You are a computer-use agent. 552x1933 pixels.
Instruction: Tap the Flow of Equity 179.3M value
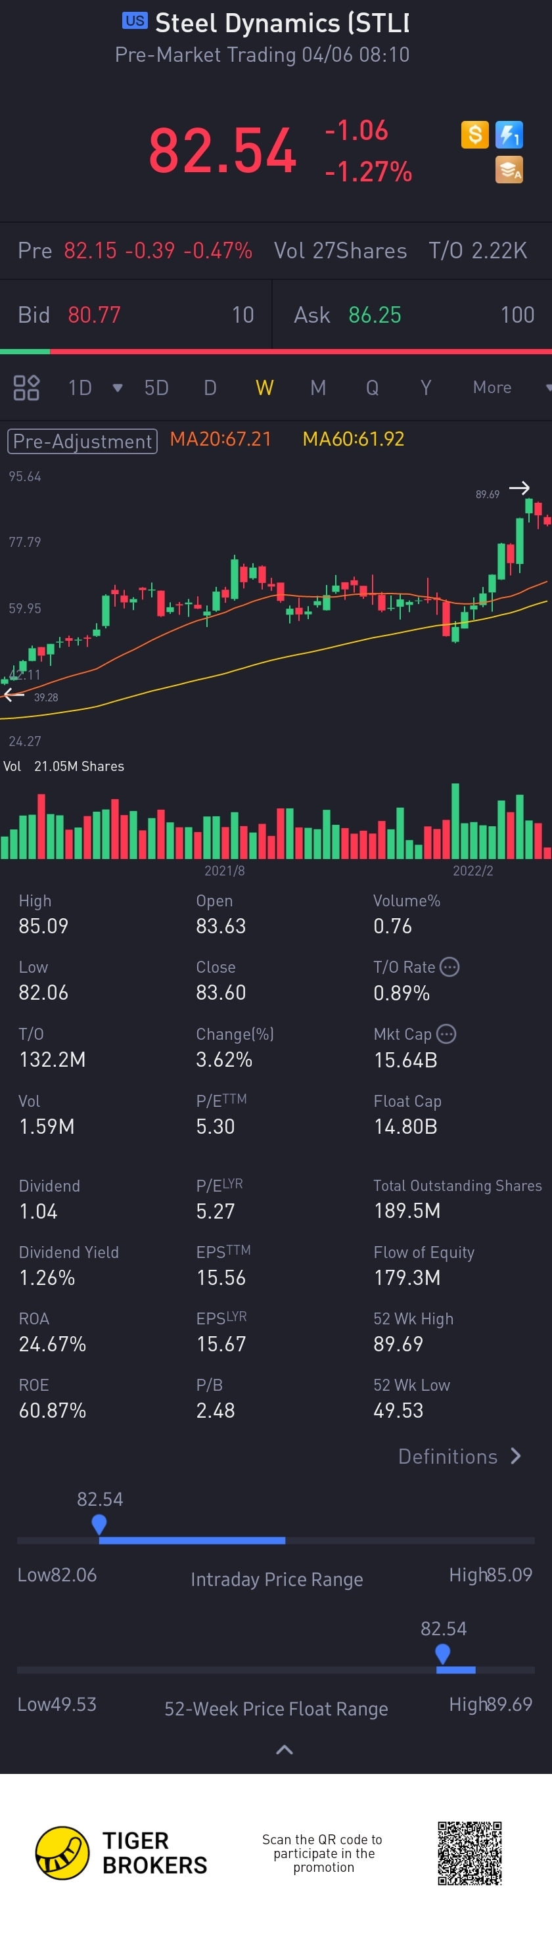[407, 1278]
